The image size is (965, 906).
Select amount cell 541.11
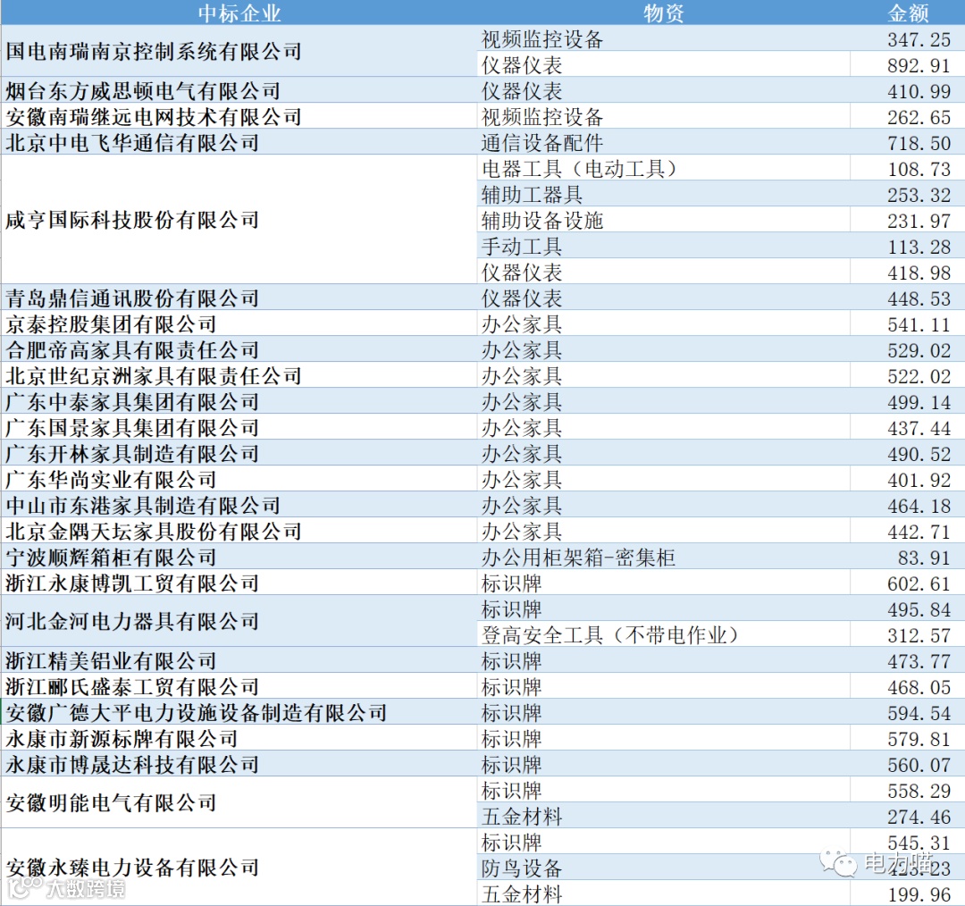[x=907, y=323]
